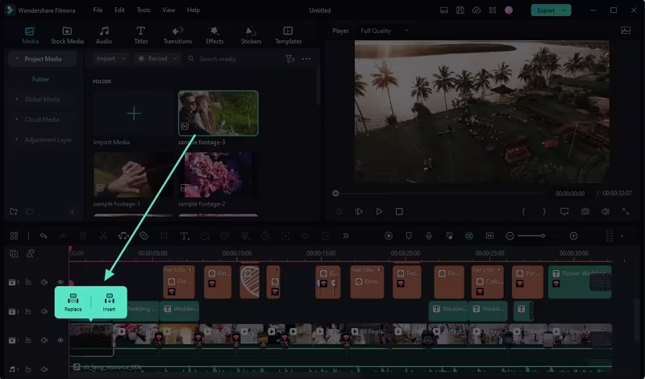This screenshot has width=645, height=379.
Task: Set the mark in point
Action: [x=523, y=211]
